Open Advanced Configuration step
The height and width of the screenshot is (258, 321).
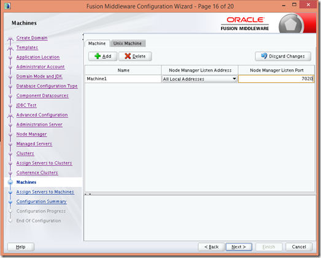tap(42, 115)
